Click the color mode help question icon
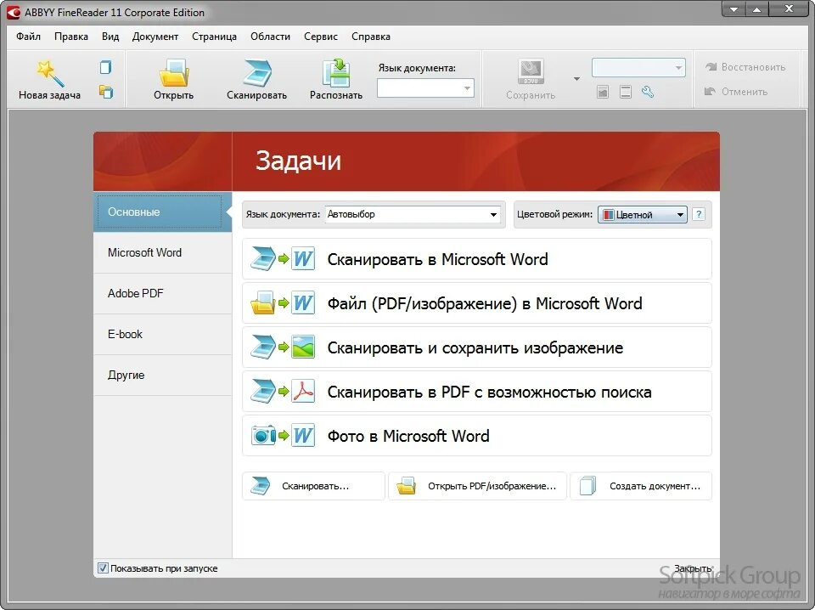 [699, 214]
